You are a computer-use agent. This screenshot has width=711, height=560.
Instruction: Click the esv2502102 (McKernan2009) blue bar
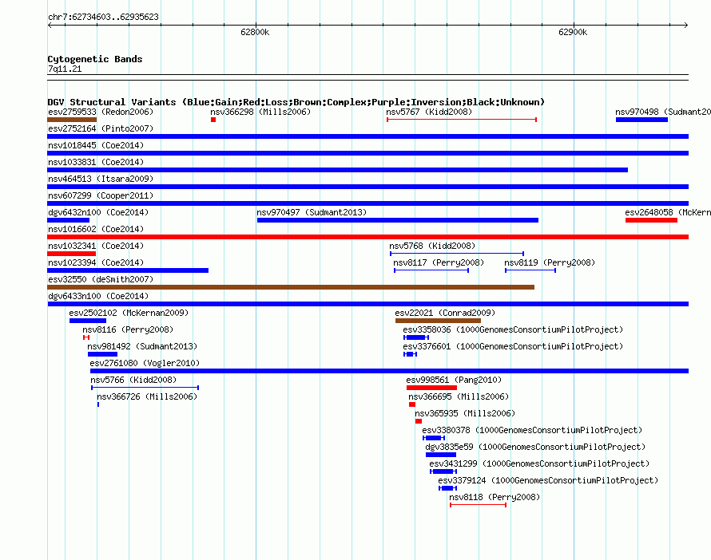(88, 321)
